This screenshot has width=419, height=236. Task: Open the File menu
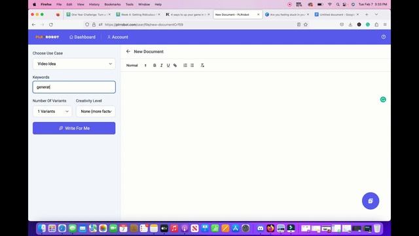pos(59,5)
